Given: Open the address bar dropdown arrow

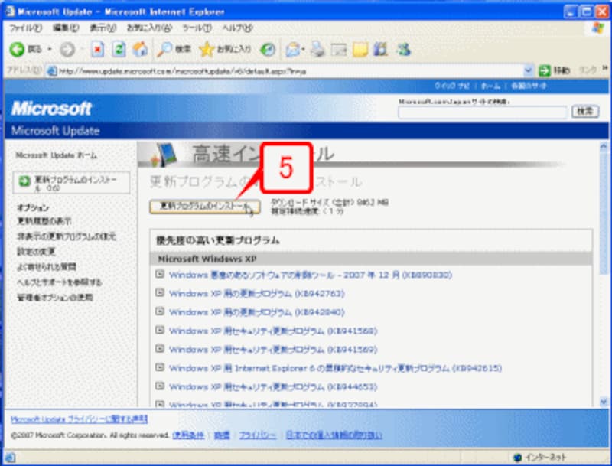Looking at the screenshot, I should (528, 70).
